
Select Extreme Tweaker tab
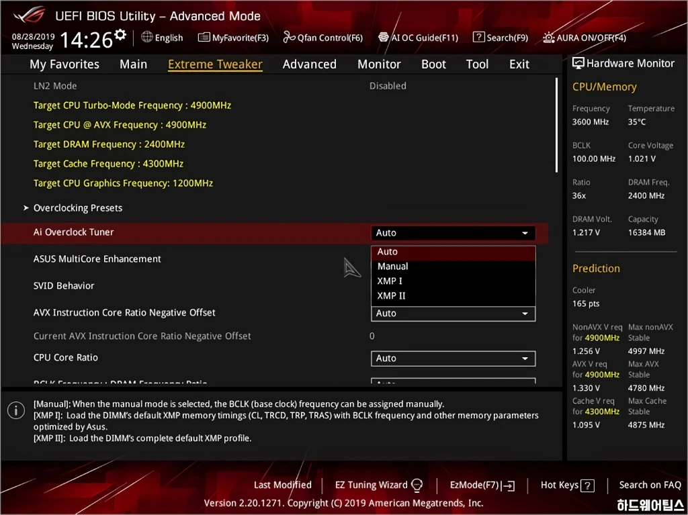(215, 64)
